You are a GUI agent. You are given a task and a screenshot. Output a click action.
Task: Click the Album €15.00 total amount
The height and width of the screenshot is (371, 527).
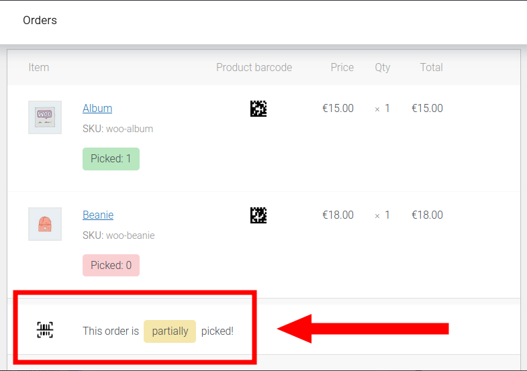[x=427, y=109]
